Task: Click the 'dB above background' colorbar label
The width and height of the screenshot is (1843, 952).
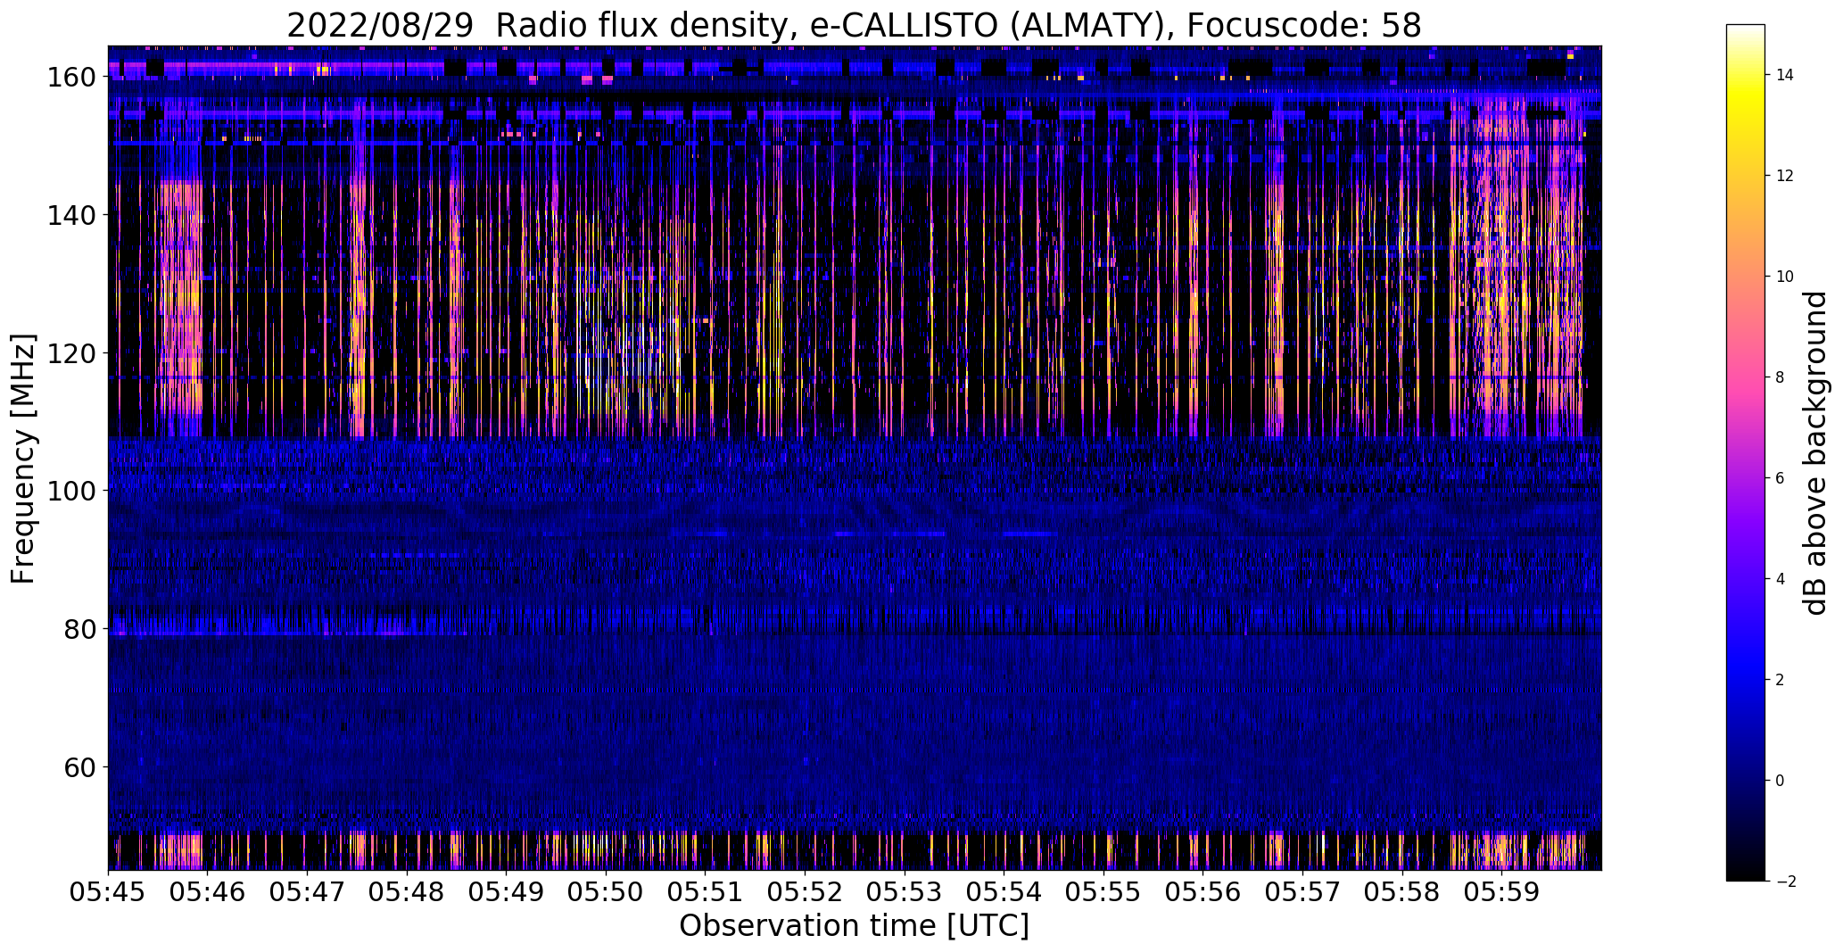Action: (x=1815, y=453)
